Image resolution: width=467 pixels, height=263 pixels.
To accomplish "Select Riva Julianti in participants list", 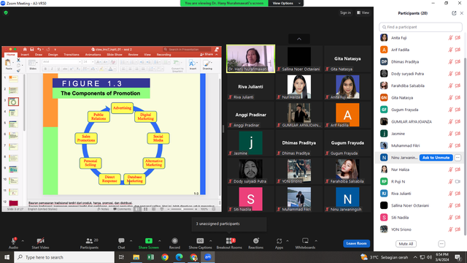I will [x=401, y=194].
